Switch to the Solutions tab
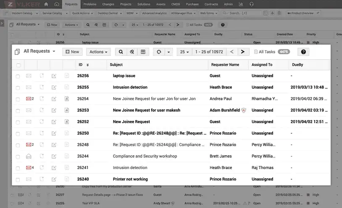 [x=144, y=4]
